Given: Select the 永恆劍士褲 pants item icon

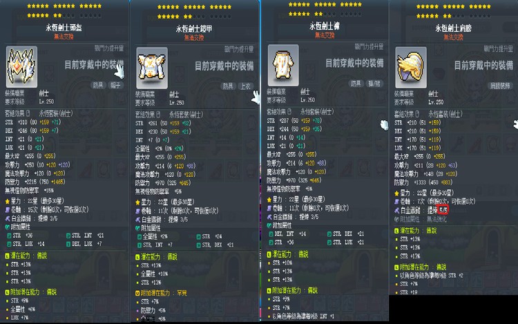Looking at the screenshot, I should 283,65.
